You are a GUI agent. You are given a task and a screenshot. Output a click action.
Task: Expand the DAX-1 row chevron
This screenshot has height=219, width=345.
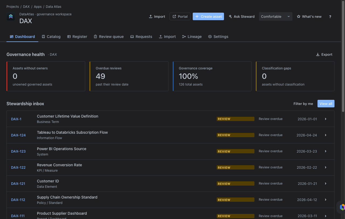click(x=326, y=119)
